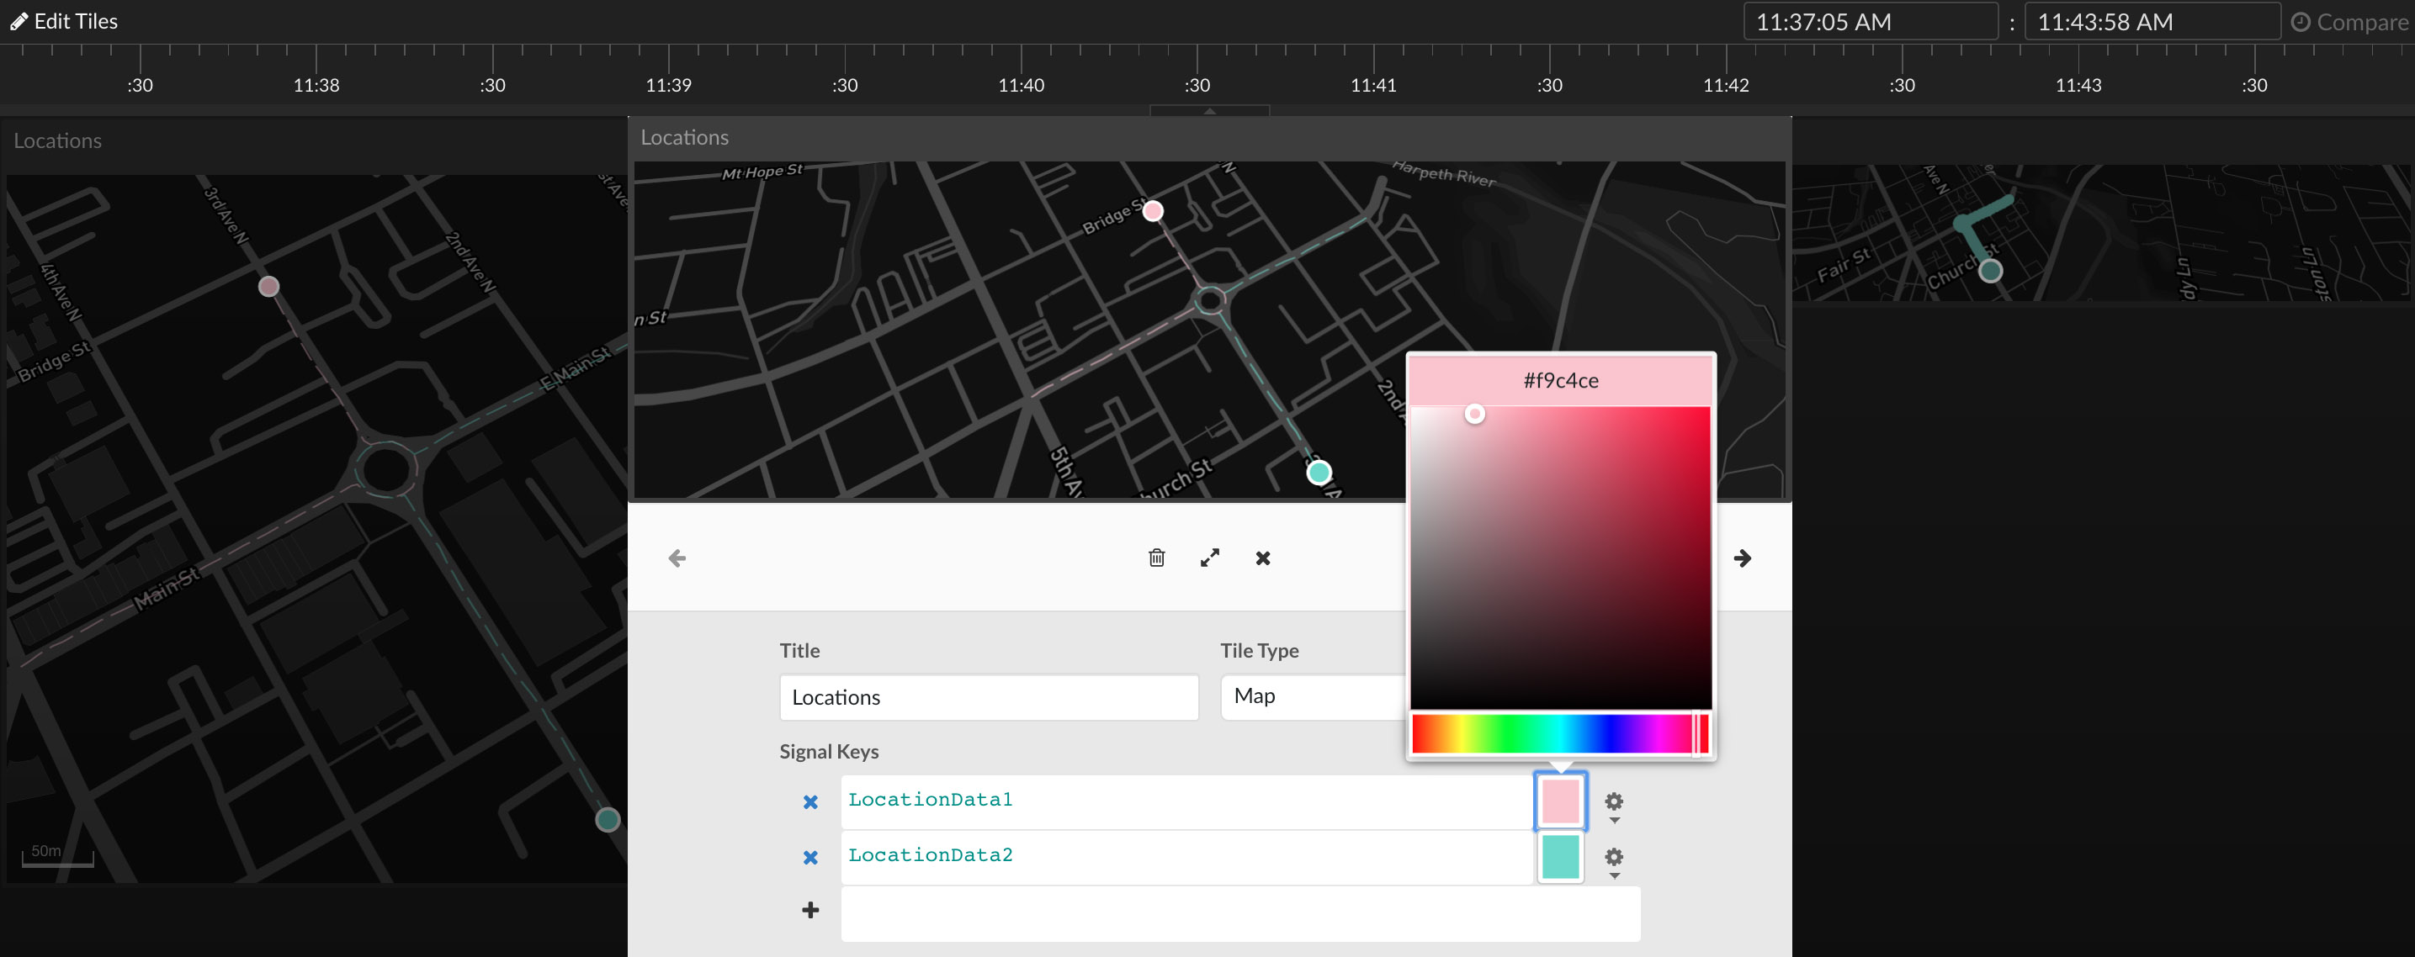The width and height of the screenshot is (2415, 957).
Task: Delete the Locations tile via trash icon
Action: [x=1156, y=557]
